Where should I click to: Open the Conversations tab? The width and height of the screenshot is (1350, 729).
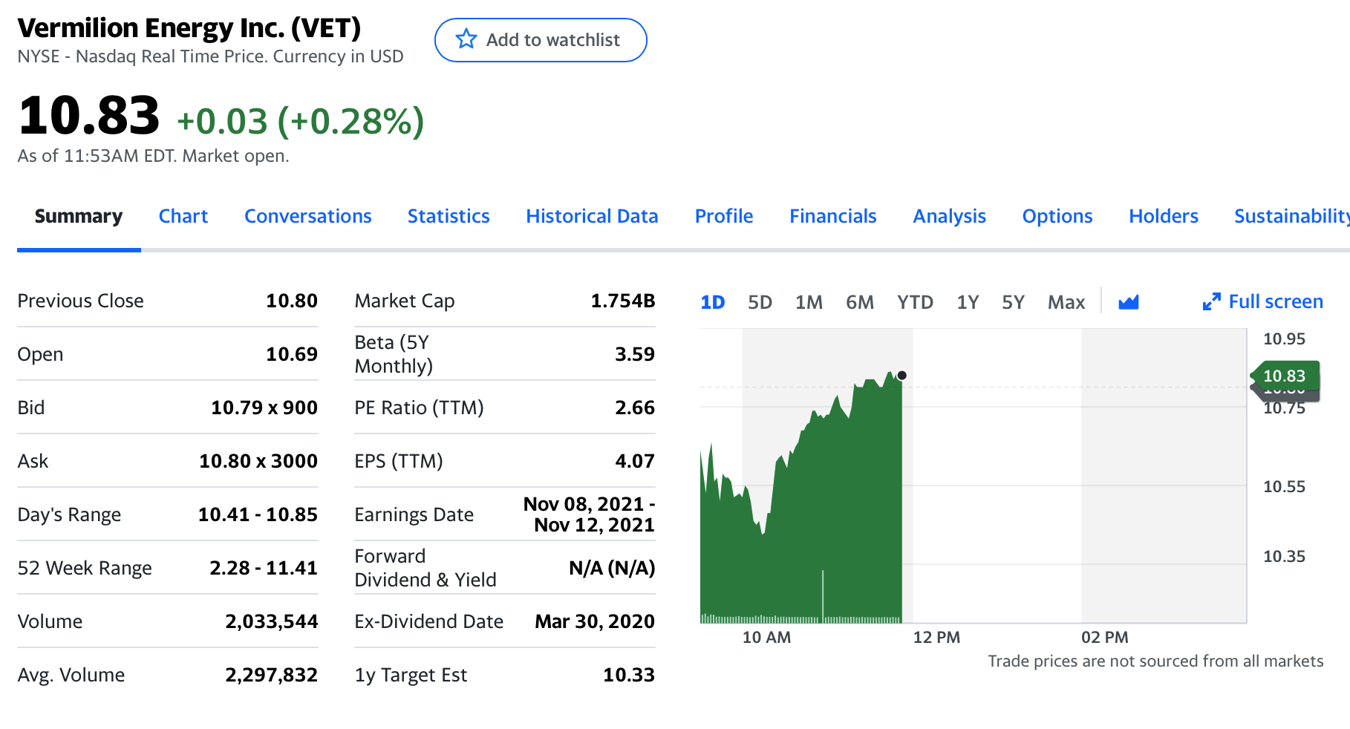(x=308, y=216)
